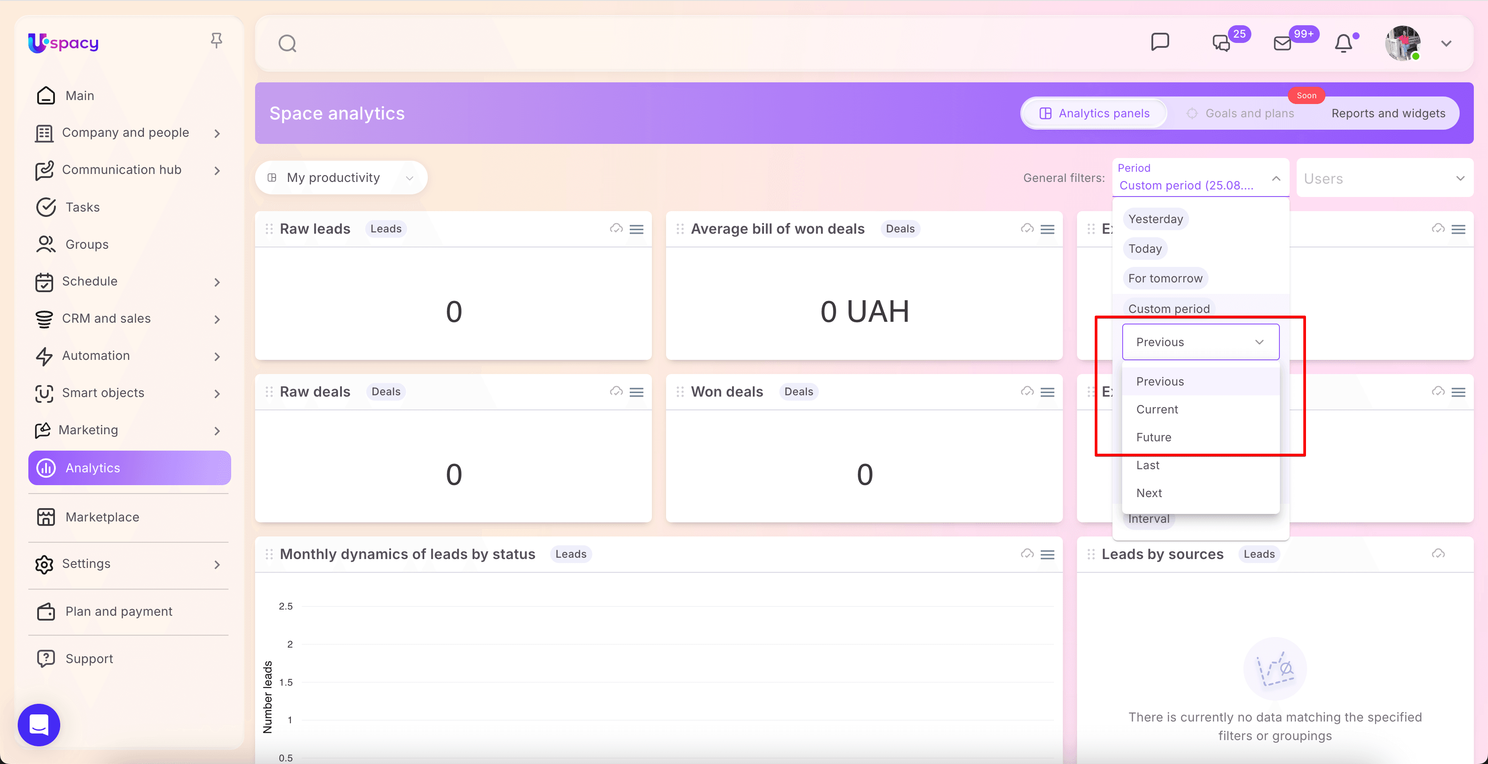Click the CRM and sales stack icon
The height and width of the screenshot is (764, 1488).
44,319
